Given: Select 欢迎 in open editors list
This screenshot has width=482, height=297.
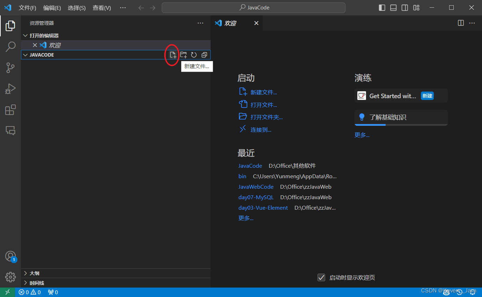Looking at the screenshot, I should point(116,45).
